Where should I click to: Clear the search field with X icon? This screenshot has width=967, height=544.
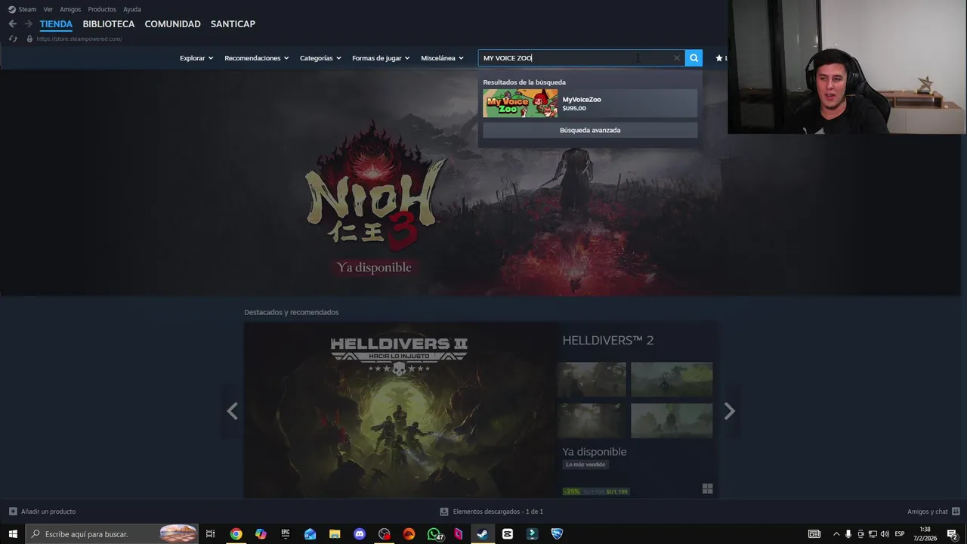click(677, 58)
